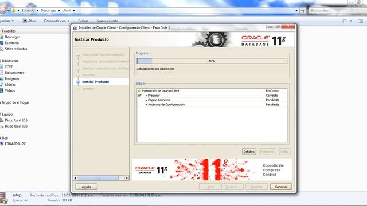
Task: Select the 'Instalación de Oracle Client' status row
Action: pyautogui.click(x=212, y=91)
